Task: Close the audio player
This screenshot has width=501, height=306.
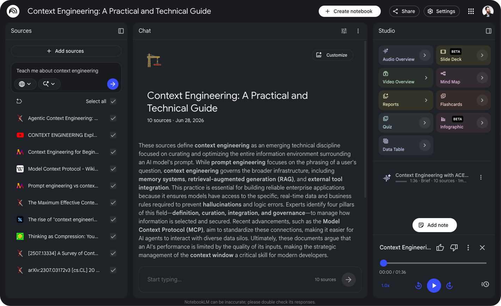Action: click(x=482, y=248)
